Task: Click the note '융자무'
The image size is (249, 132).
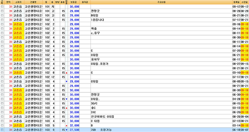Action: [95, 60]
